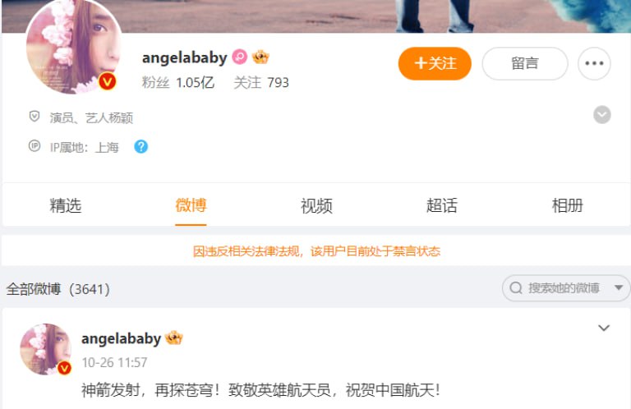Click the 留言 message button

525,63
